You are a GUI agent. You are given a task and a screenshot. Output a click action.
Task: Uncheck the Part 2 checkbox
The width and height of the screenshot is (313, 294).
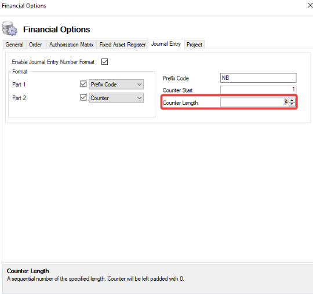[83, 97]
